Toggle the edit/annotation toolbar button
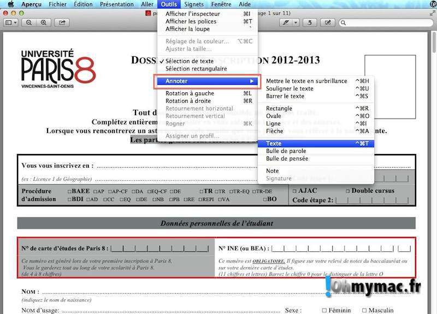The width and height of the screenshot is (437, 314). pos(328,22)
